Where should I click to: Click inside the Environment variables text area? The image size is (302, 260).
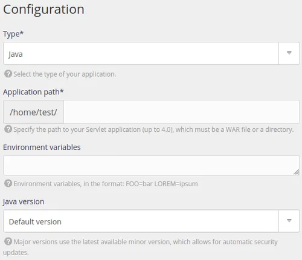tap(152, 165)
